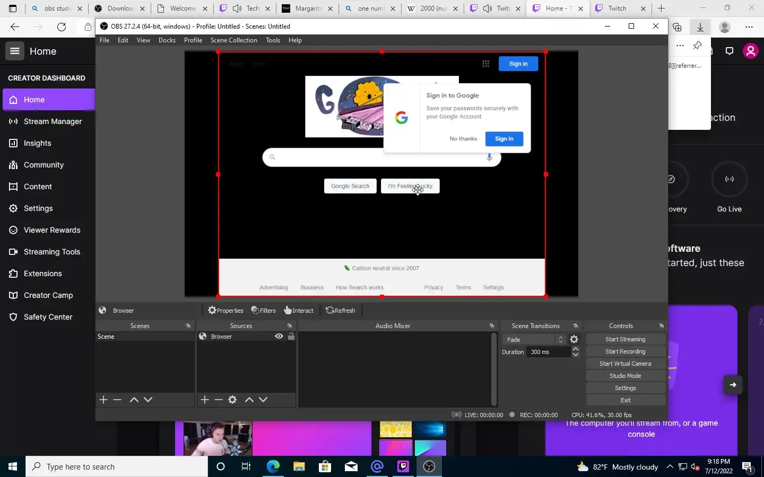Open the View menu in OBS
The image size is (764, 477).
(x=143, y=40)
